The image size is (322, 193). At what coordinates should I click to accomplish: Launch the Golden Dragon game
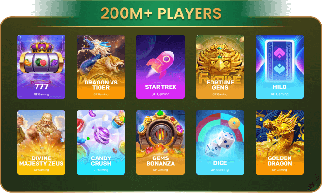tap(280, 143)
